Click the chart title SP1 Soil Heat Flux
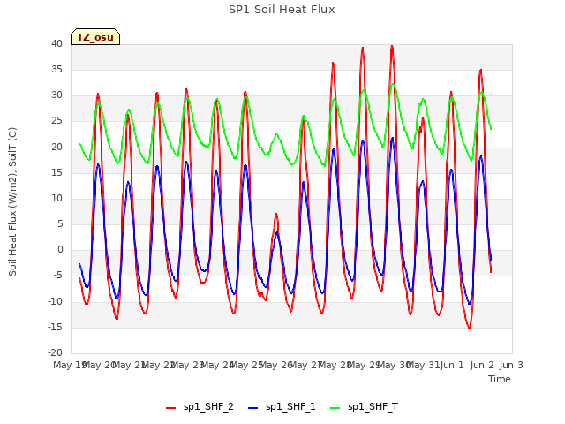The image size is (565, 424). 282,10
